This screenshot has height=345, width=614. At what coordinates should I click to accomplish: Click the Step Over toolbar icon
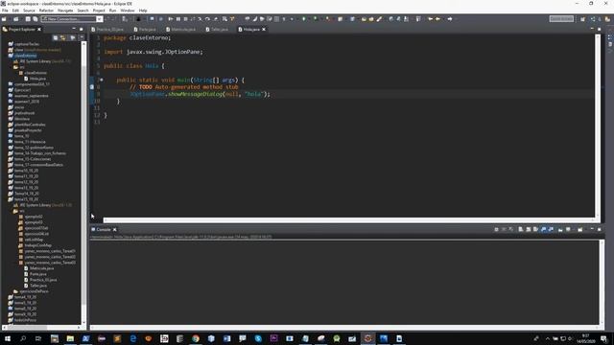tap(207, 19)
